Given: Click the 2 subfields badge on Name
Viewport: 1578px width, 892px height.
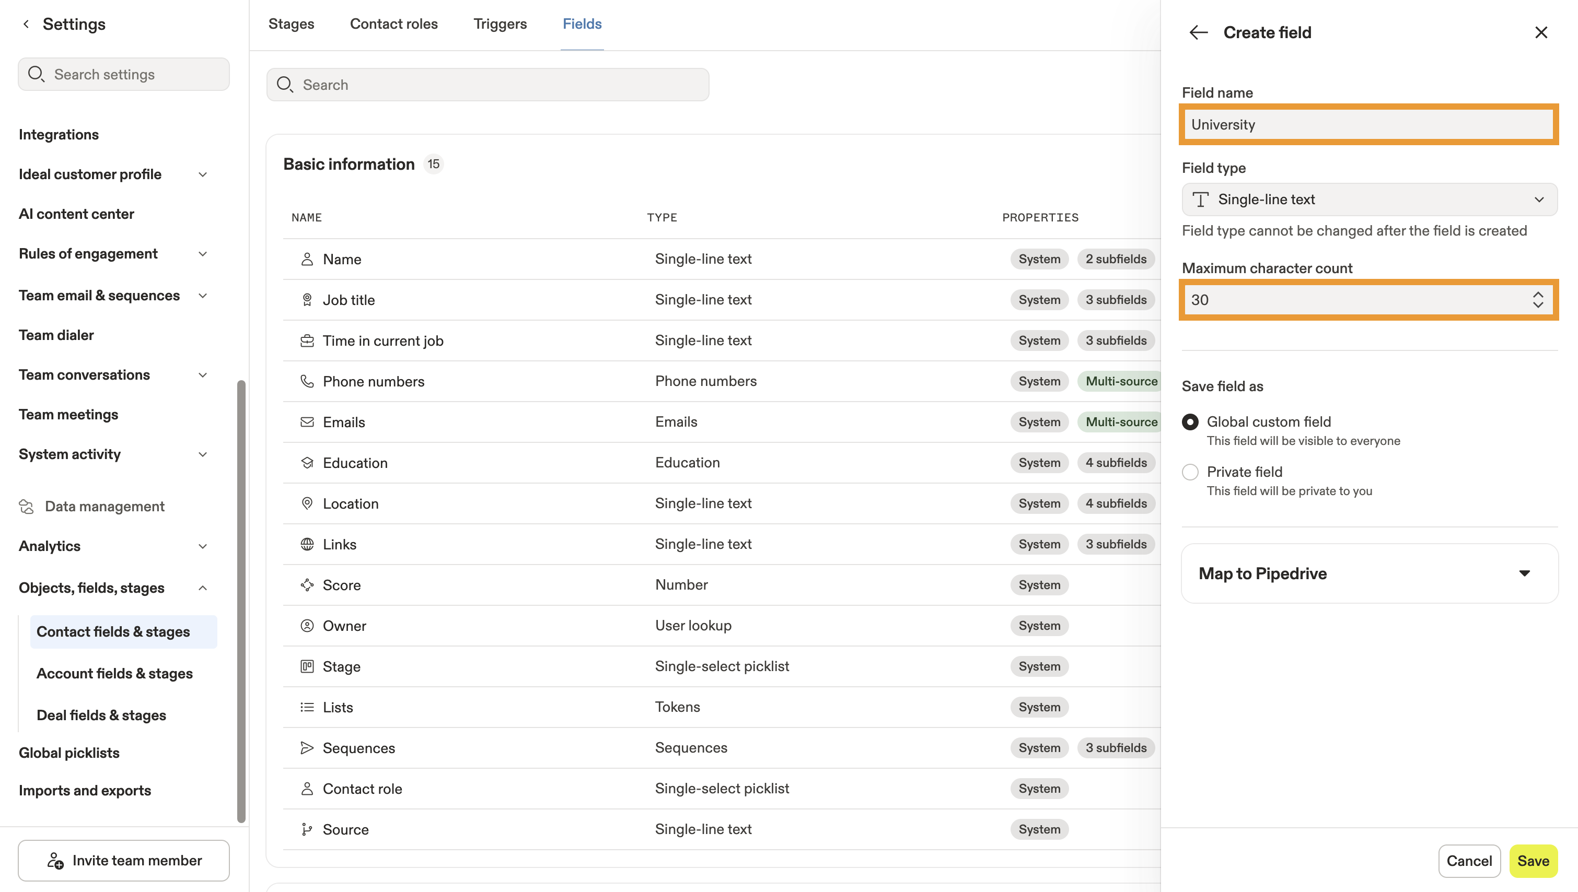Looking at the screenshot, I should click(x=1116, y=259).
